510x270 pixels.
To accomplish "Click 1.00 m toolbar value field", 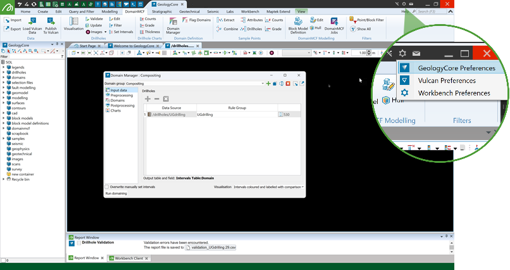I will 359,53.
